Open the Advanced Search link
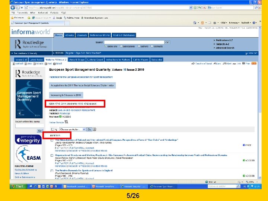268x201 pixels. [225, 48]
